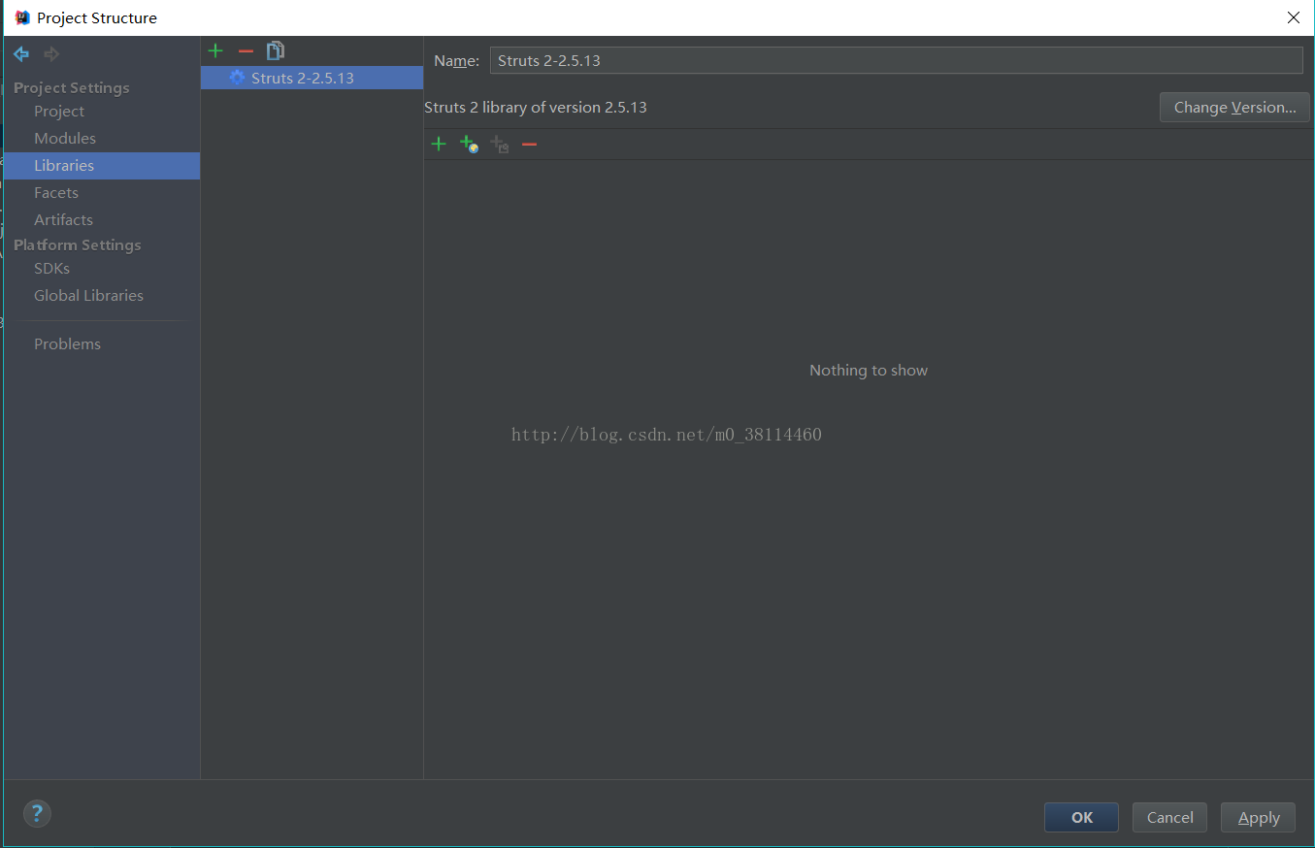Select Struts 2-2.5.13 library entry

click(312, 78)
